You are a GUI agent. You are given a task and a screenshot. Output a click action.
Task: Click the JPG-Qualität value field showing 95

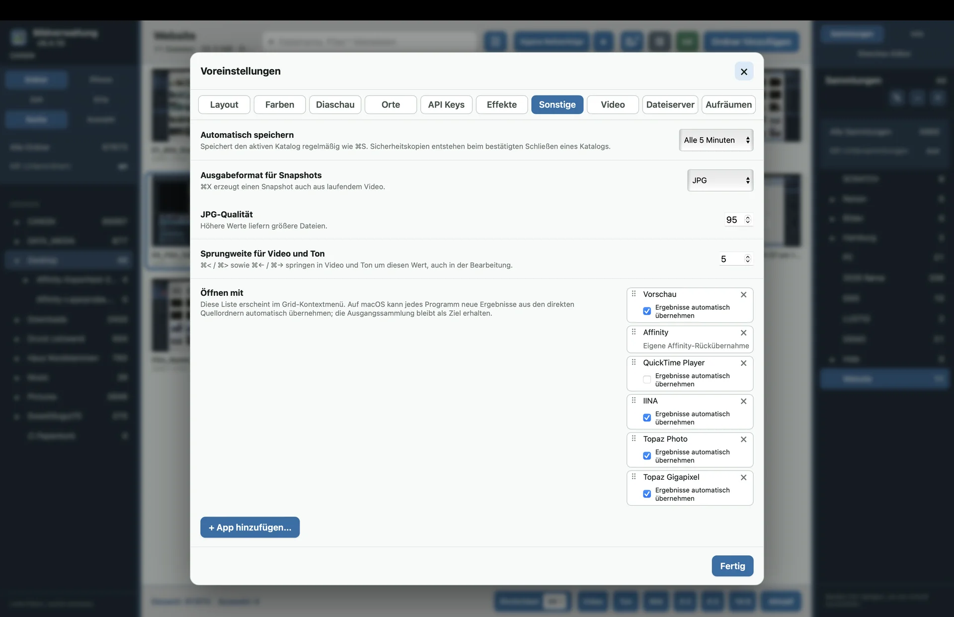(x=732, y=219)
